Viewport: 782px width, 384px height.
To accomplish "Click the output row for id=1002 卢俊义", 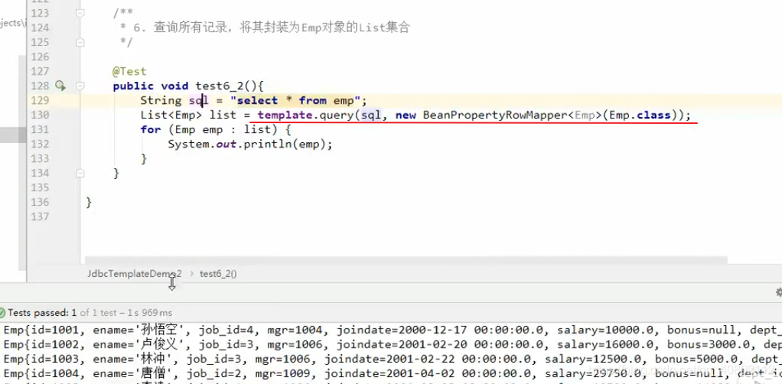I will coord(391,344).
